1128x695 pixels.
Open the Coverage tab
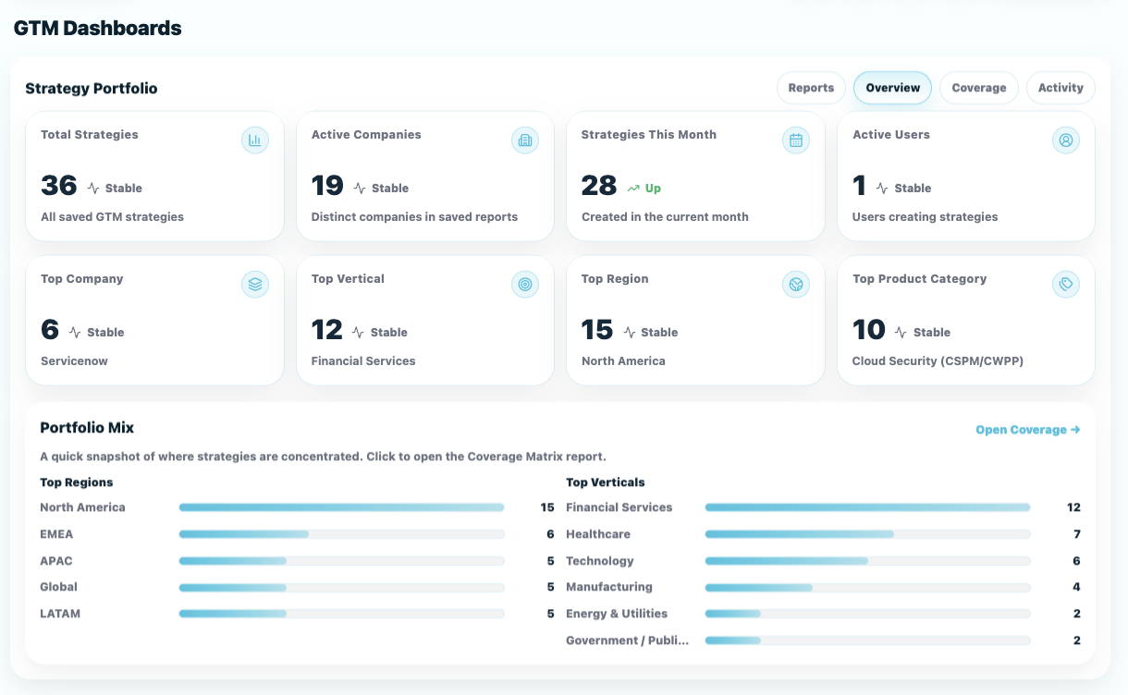tap(979, 88)
